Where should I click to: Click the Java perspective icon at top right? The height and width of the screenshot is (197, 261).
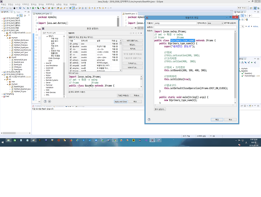click(x=255, y=8)
